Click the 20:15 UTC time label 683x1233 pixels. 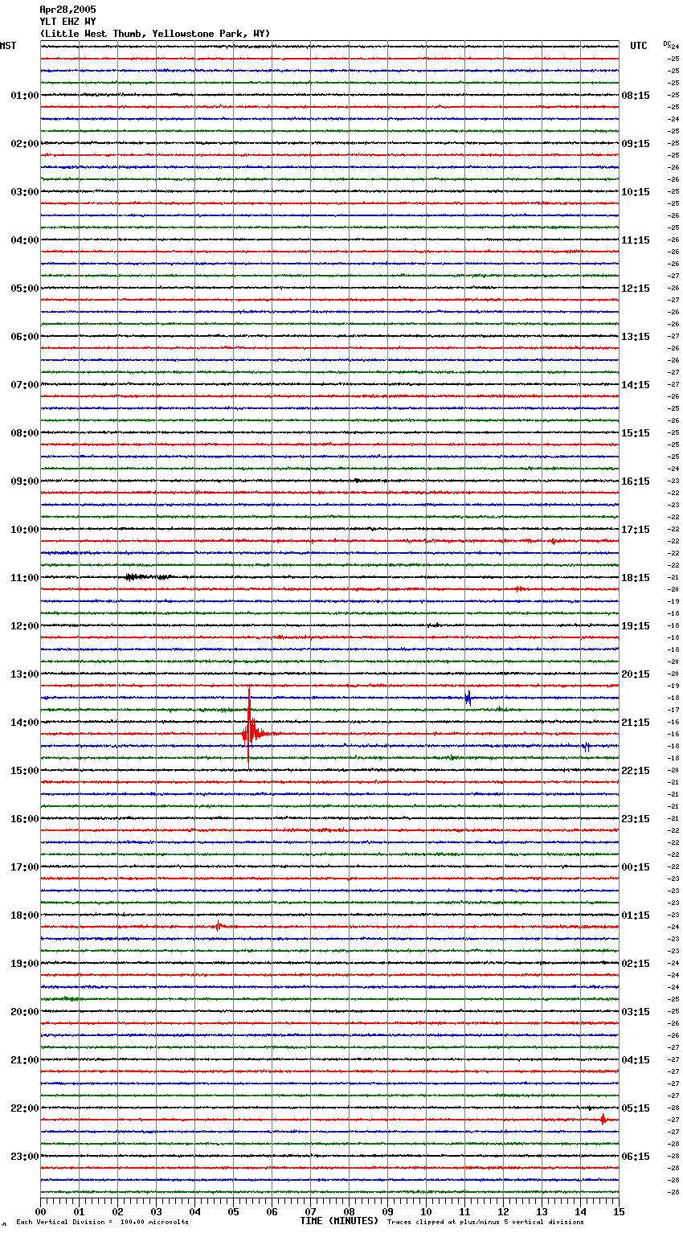(636, 674)
